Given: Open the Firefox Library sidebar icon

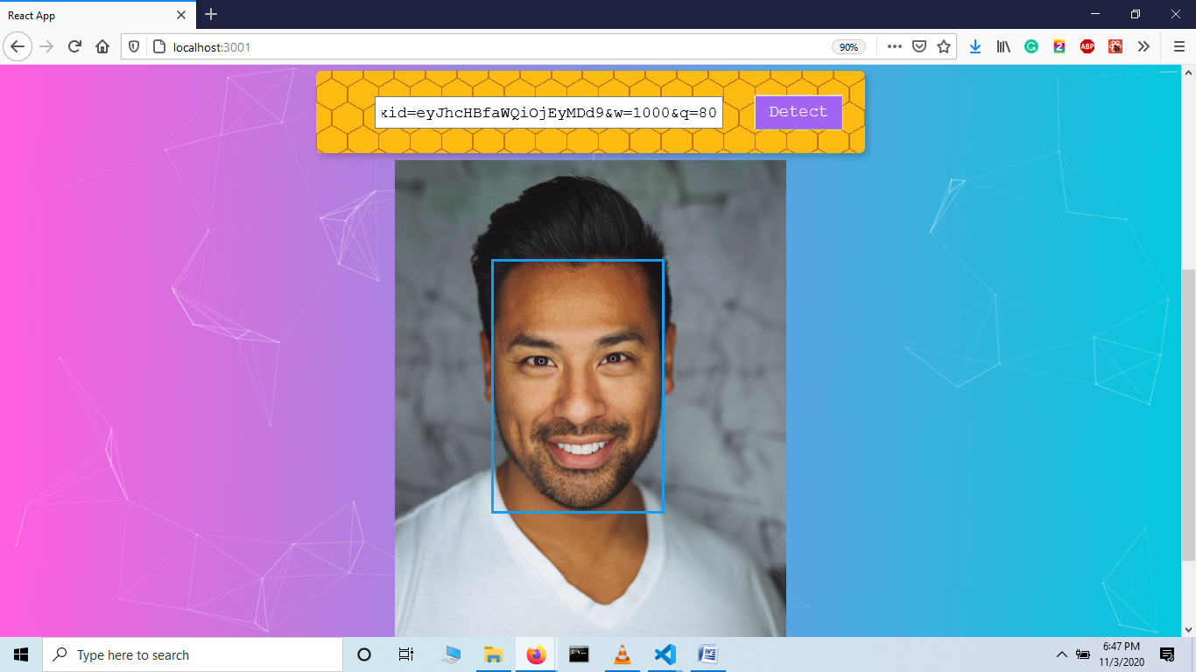Looking at the screenshot, I should (x=1003, y=46).
